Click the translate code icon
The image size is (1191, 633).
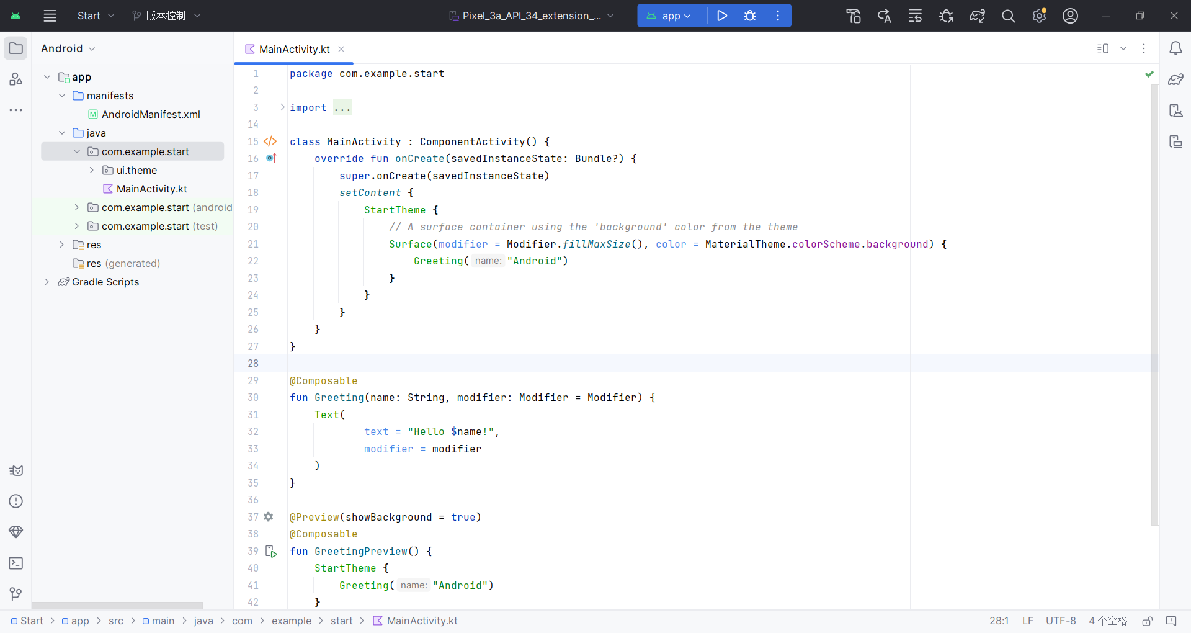pos(885,16)
